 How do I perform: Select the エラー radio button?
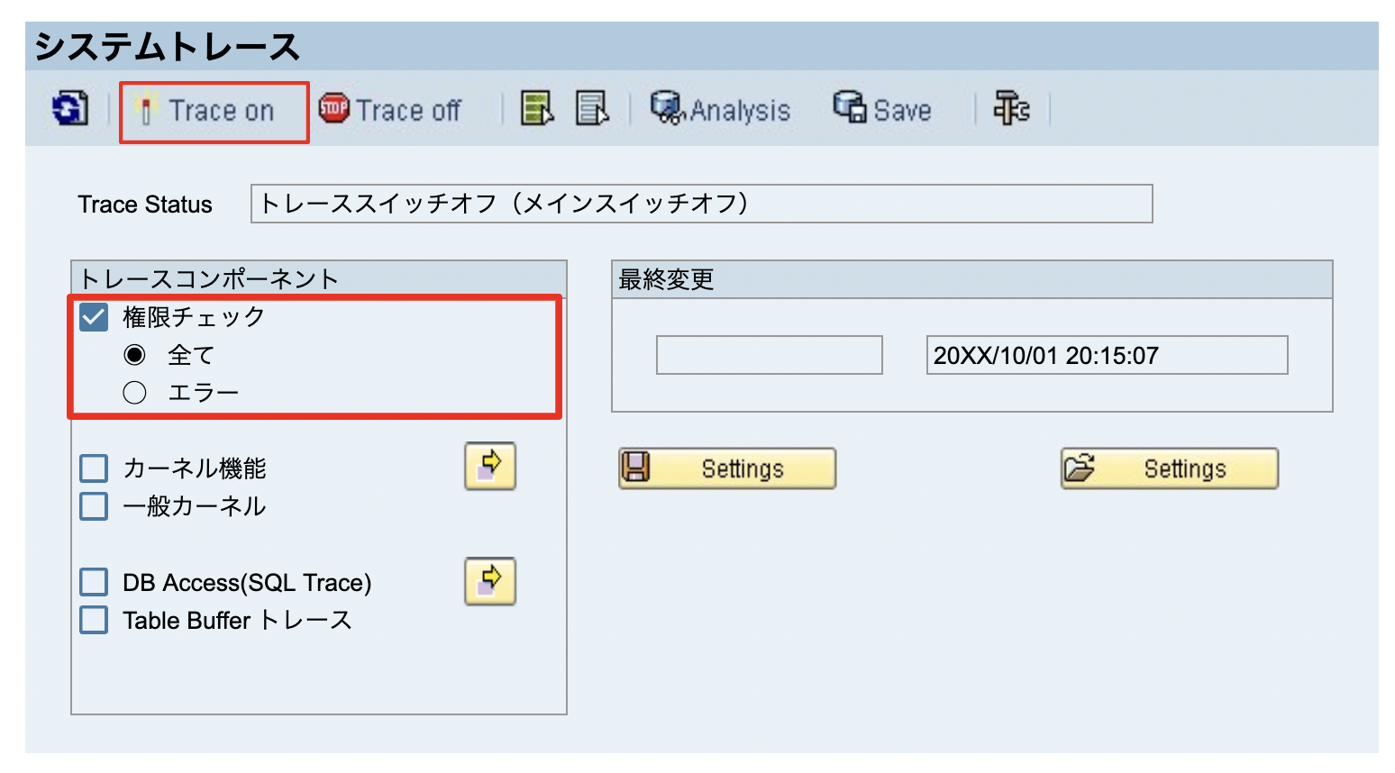point(133,391)
